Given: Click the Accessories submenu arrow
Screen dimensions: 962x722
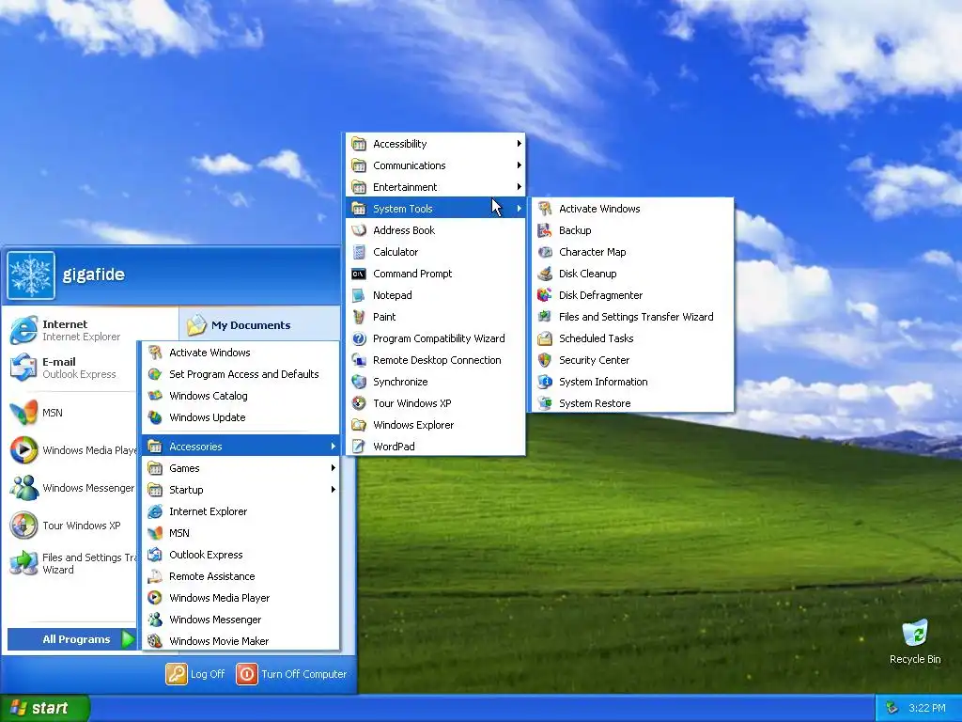Looking at the screenshot, I should coord(334,447).
